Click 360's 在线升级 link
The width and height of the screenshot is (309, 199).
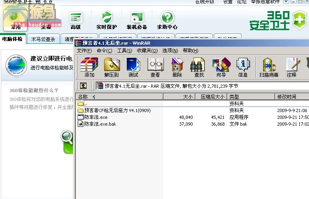tap(205, 2)
